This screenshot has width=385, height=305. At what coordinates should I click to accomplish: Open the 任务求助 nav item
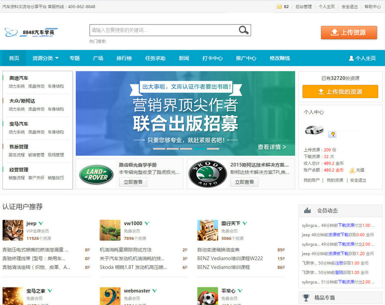(x=155, y=58)
